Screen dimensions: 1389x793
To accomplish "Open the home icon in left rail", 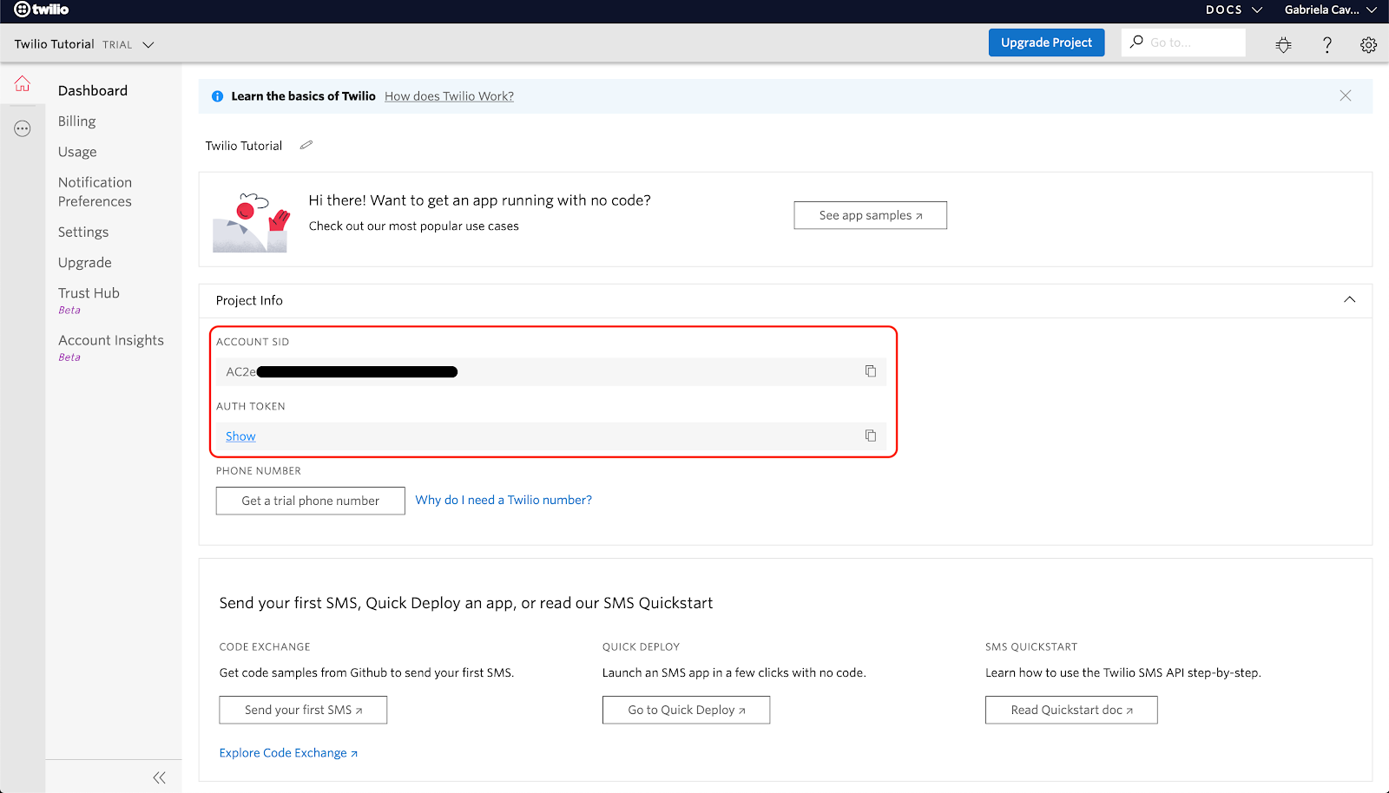I will point(23,84).
